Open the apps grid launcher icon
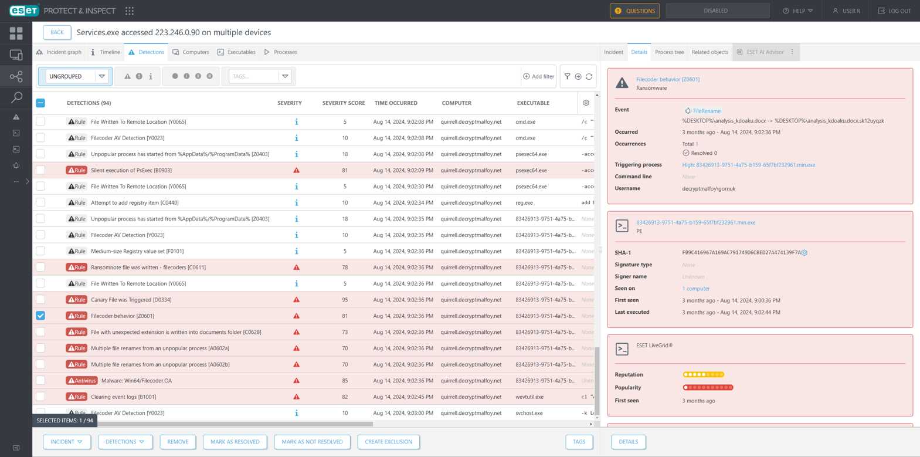This screenshot has height=457, width=920. (x=130, y=11)
